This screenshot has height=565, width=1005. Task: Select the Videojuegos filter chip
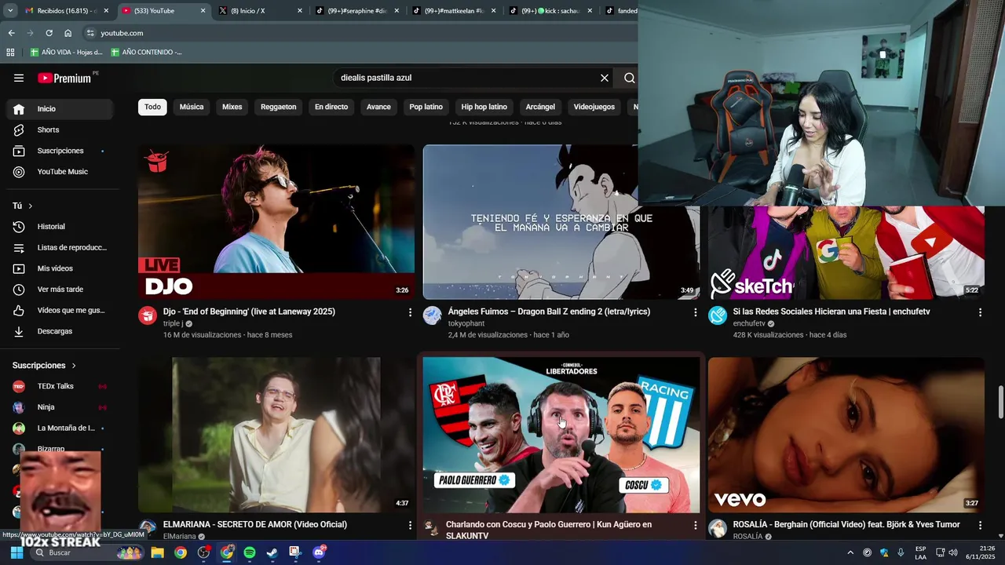click(594, 107)
